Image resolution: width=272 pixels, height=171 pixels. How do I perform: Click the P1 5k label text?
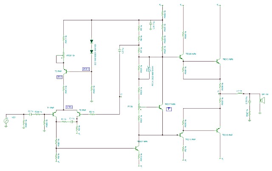pos(130,107)
